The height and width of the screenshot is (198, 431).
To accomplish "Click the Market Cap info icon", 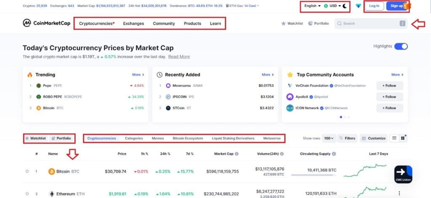I will tap(237, 154).
